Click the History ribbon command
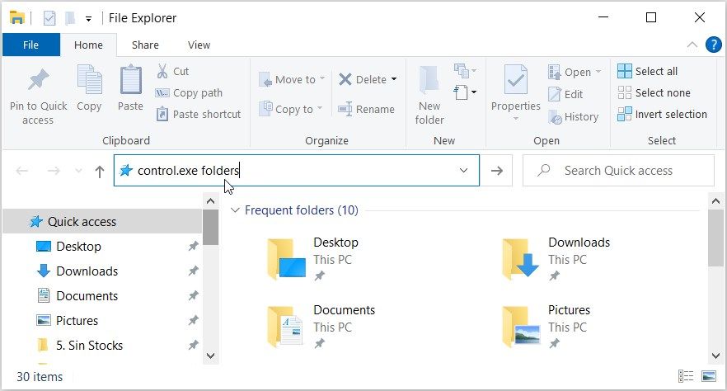The width and height of the screenshot is (727, 391). tap(574, 116)
